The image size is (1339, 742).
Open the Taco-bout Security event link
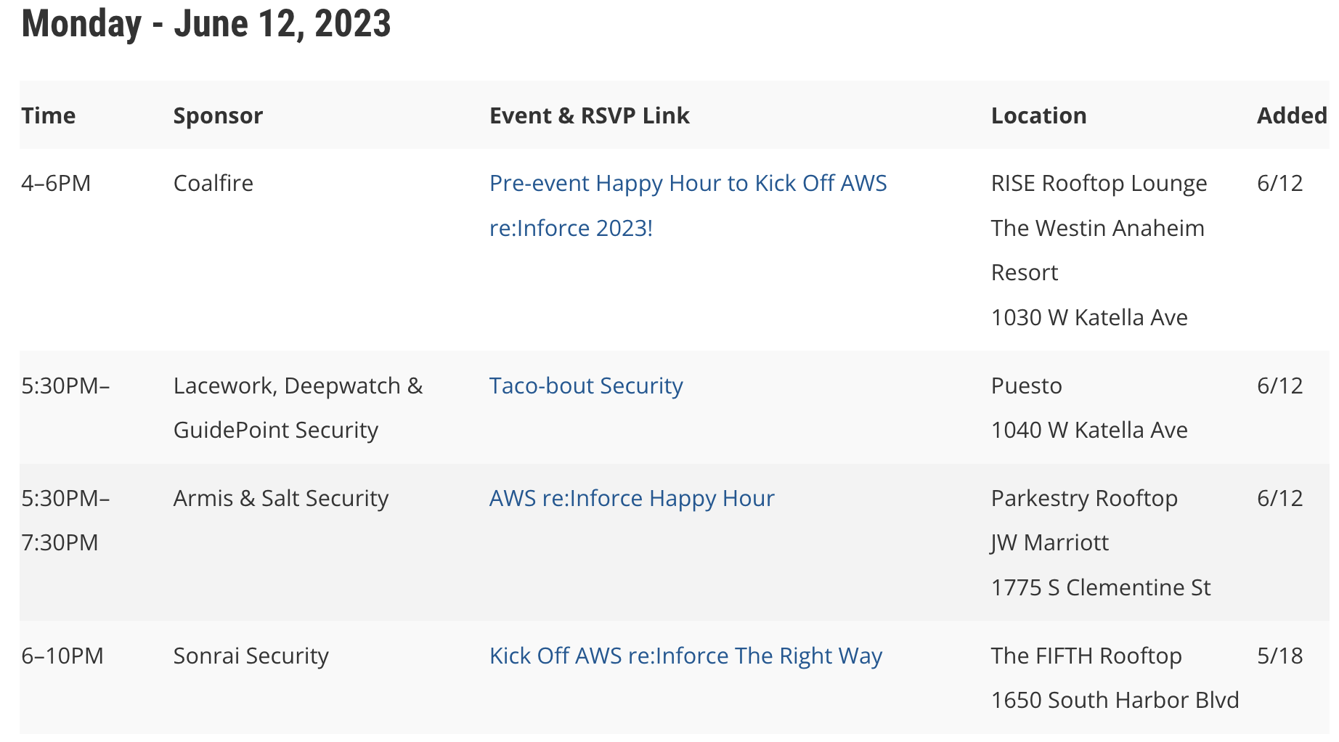[586, 386]
